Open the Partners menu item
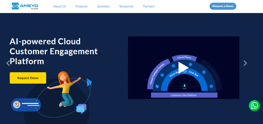The image size is (263, 124). pos(149,6)
